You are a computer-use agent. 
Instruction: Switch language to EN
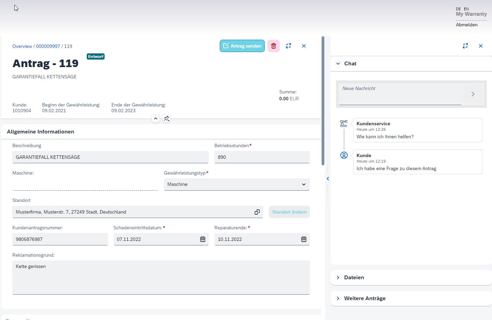point(466,9)
